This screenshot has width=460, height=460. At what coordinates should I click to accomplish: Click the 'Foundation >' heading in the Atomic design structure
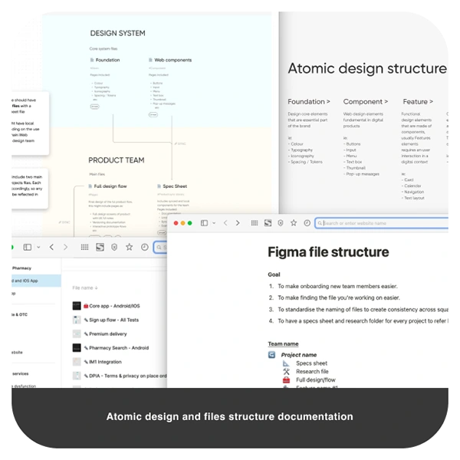(x=309, y=101)
